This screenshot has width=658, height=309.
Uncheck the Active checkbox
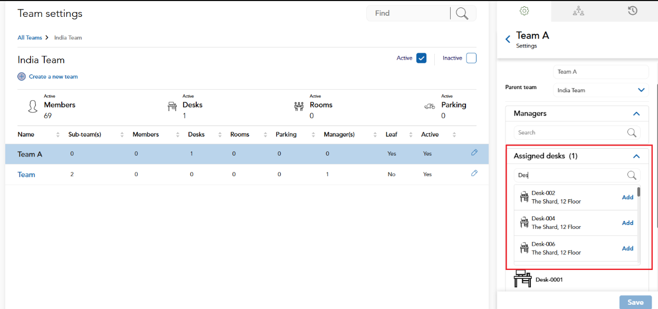point(421,58)
